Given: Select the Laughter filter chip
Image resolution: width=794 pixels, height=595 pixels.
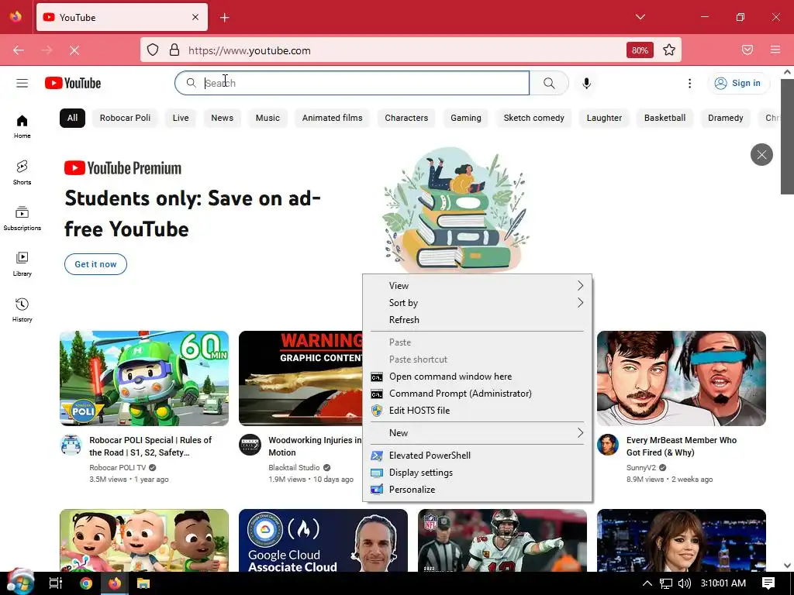Looking at the screenshot, I should click(x=604, y=118).
